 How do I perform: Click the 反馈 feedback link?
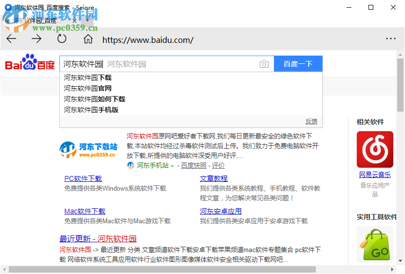(x=311, y=121)
